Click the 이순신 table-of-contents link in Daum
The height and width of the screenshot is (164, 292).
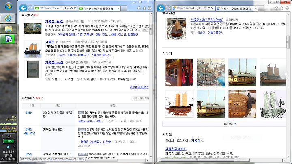click(201, 32)
